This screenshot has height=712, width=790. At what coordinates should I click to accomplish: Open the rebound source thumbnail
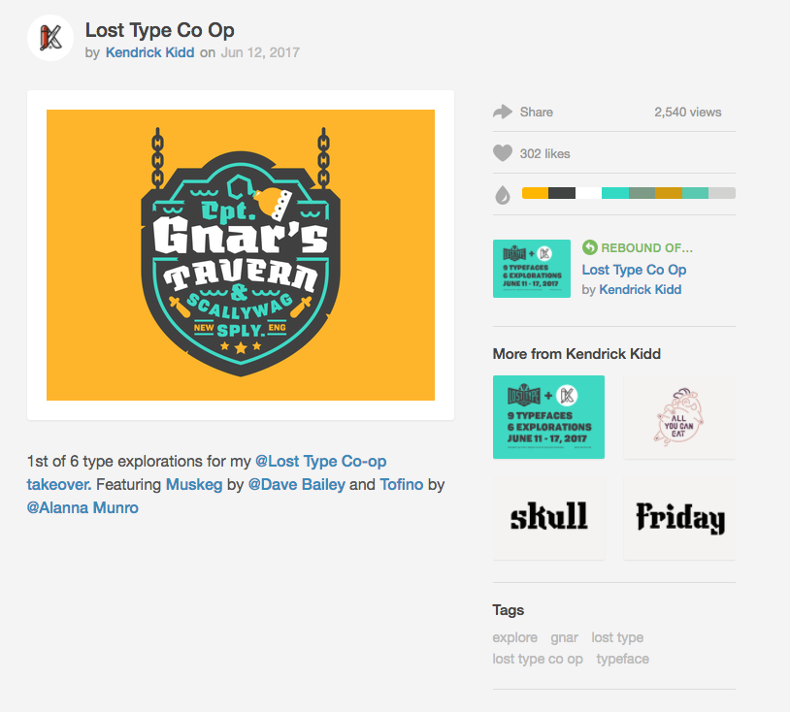tap(532, 269)
